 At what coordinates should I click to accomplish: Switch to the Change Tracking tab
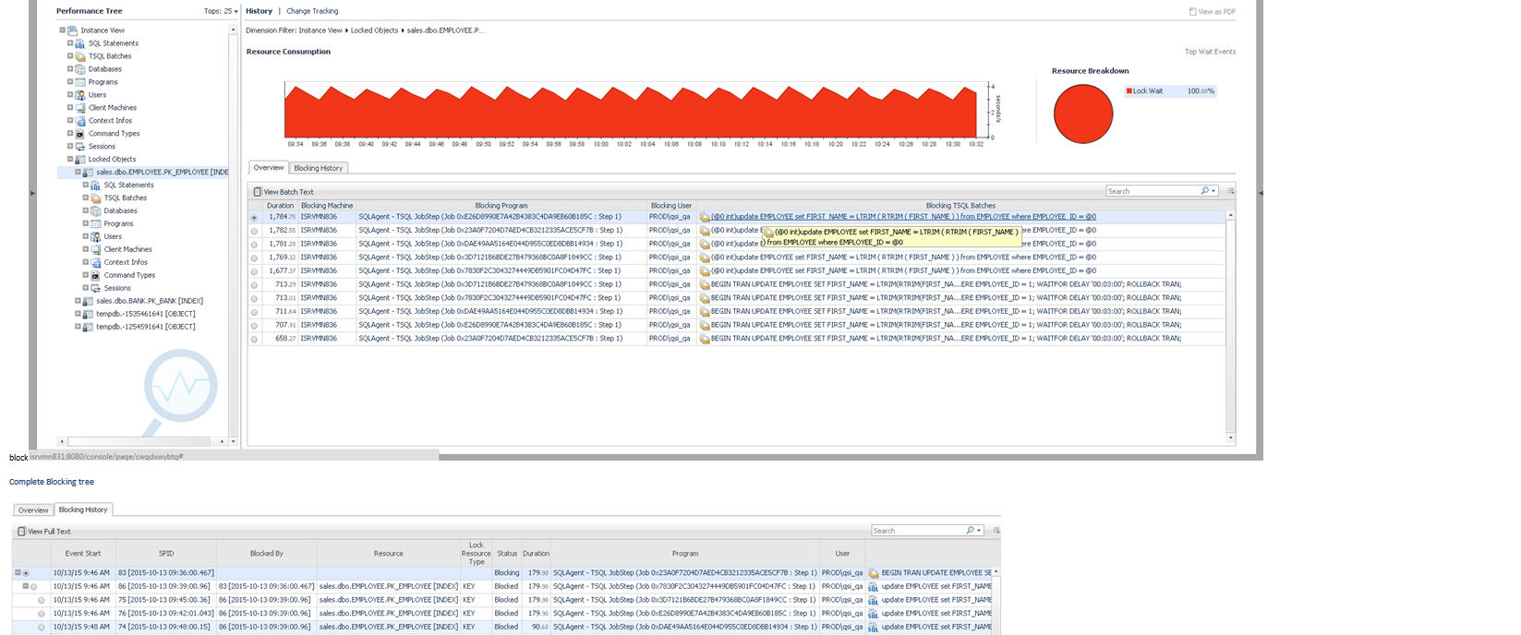click(x=312, y=11)
